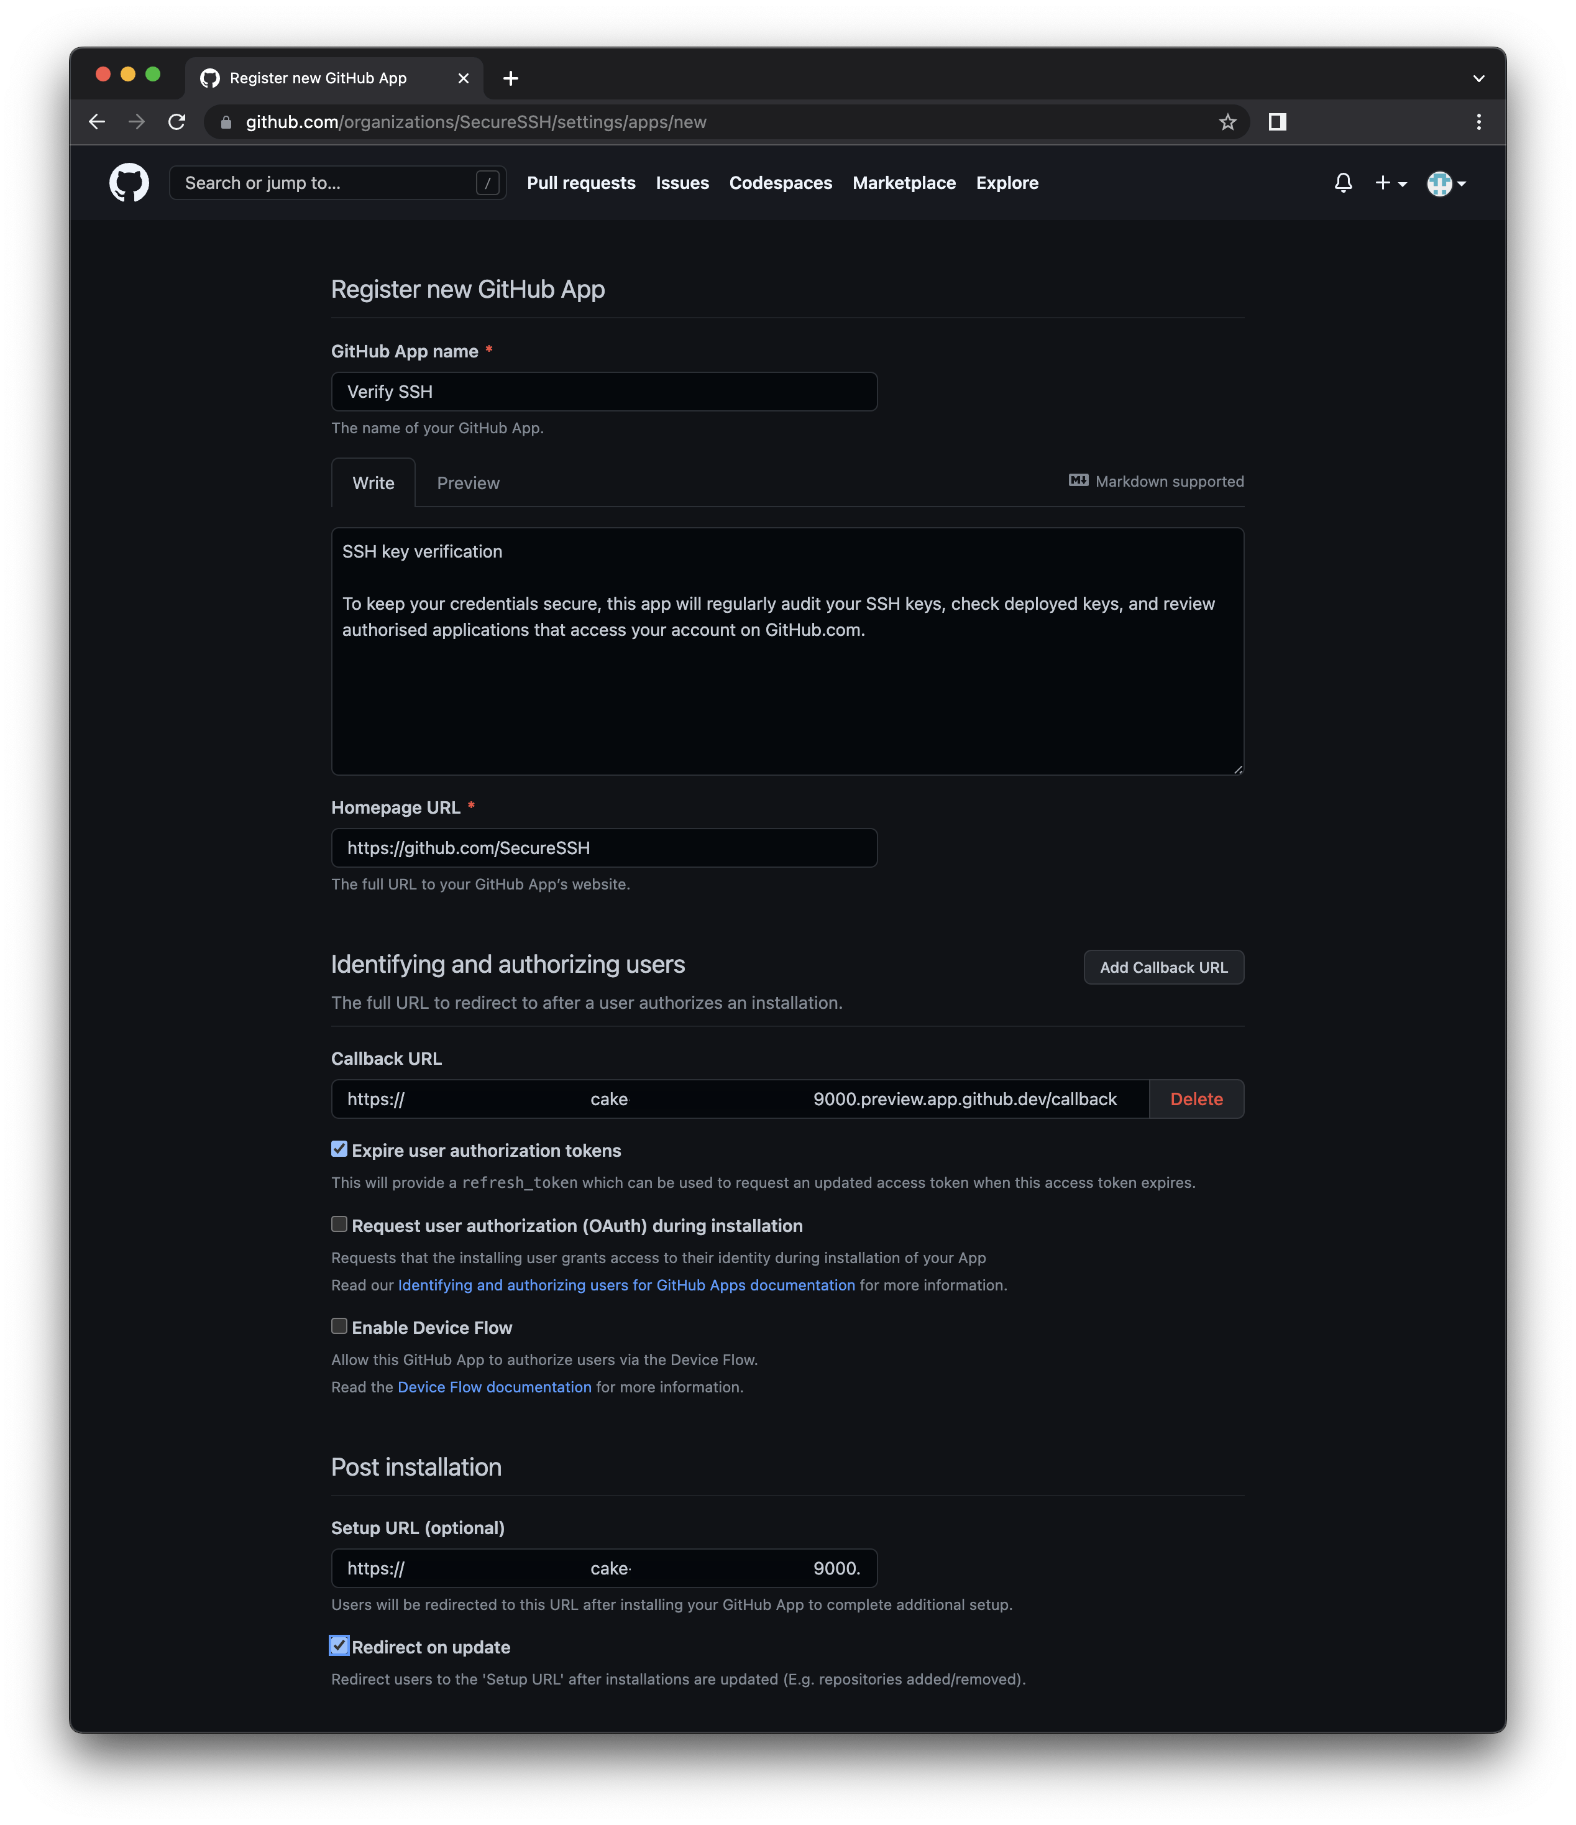The width and height of the screenshot is (1576, 1825).
Task: Open the user avatar menu
Action: tap(1445, 183)
